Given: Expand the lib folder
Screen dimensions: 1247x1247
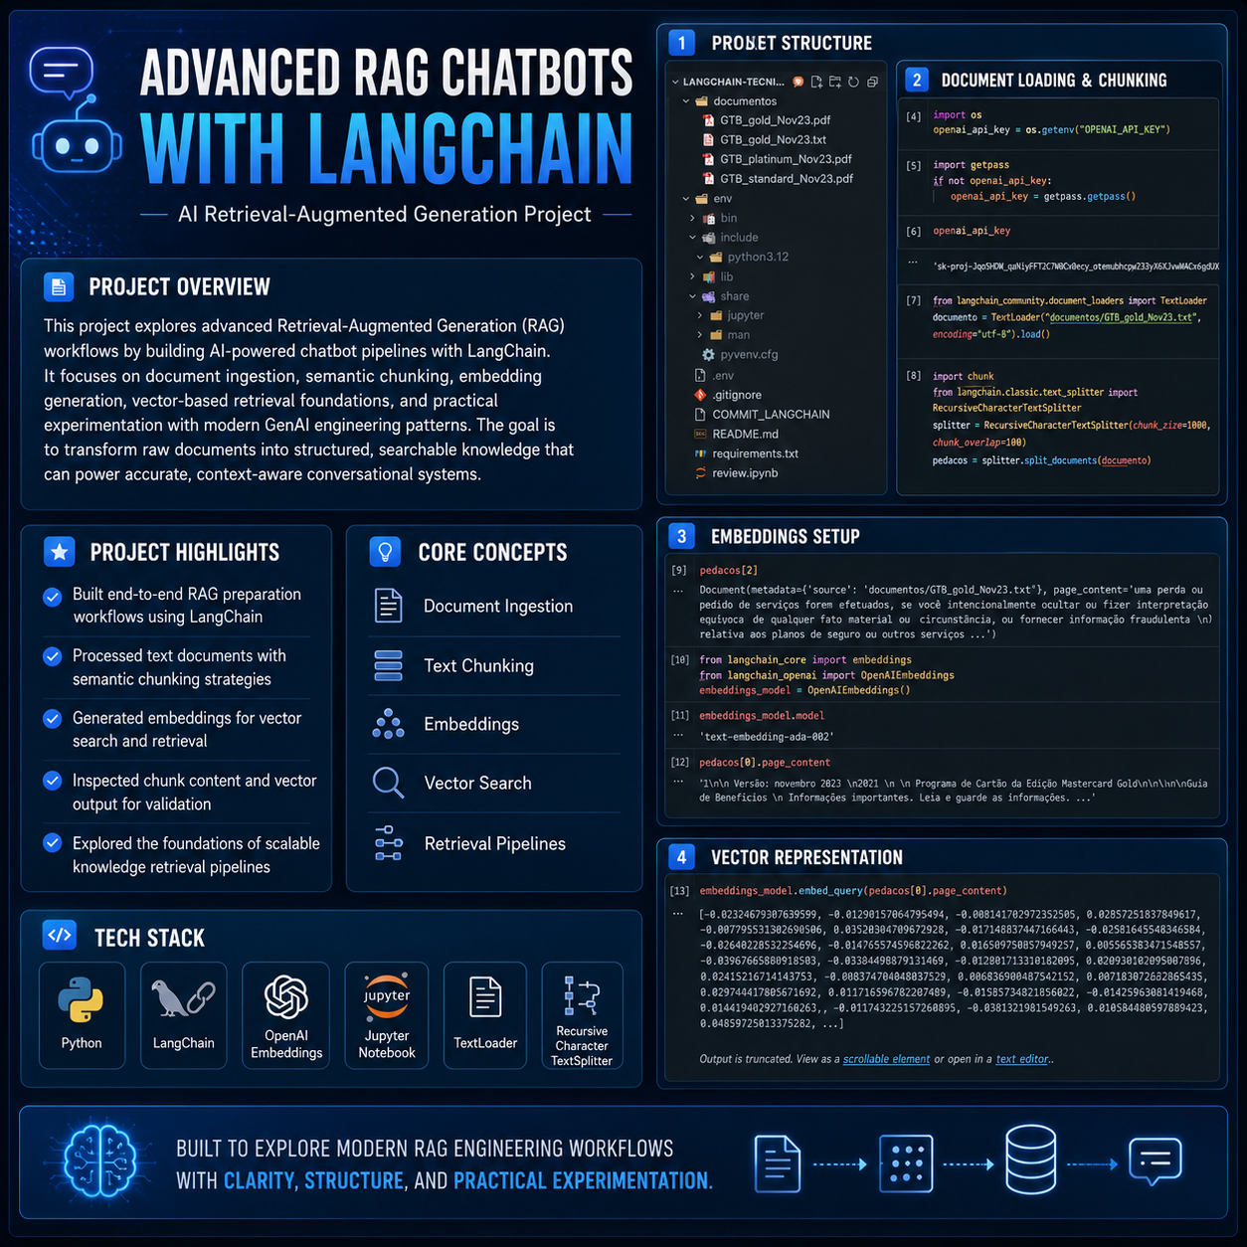Looking at the screenshot, I should [693, 276].
